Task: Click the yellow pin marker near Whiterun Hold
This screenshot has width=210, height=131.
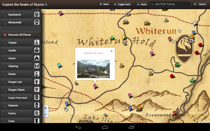Action: (123, 37)
